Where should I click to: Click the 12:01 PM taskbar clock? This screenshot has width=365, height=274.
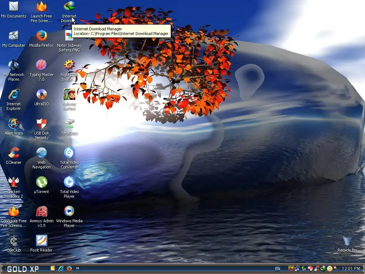[x=351, y=269]
